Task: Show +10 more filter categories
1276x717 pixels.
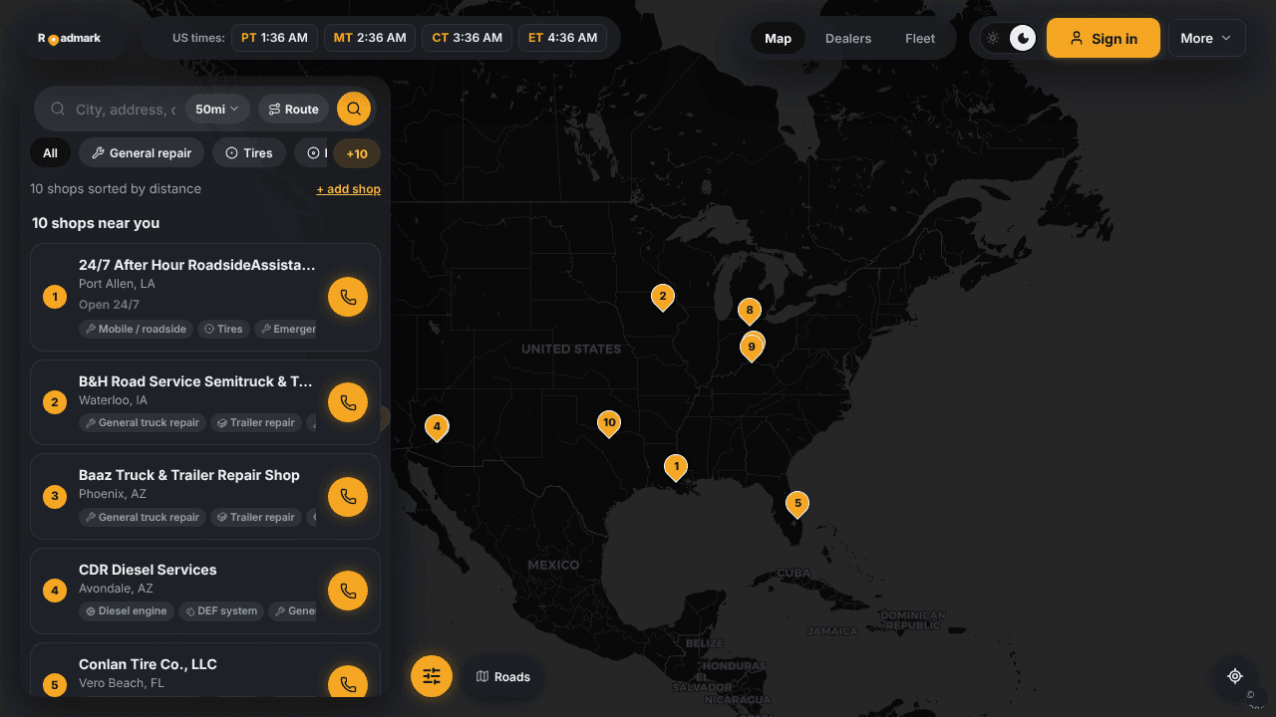Action: tap(357, 153)
